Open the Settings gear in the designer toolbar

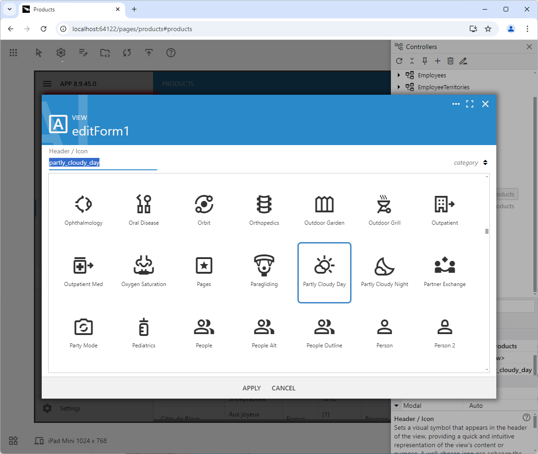coord(60,53)
